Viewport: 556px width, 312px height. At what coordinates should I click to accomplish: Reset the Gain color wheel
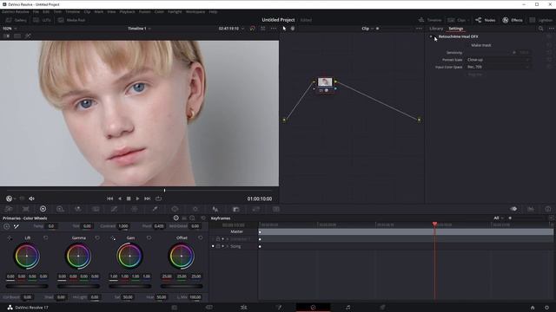point(149,237)
